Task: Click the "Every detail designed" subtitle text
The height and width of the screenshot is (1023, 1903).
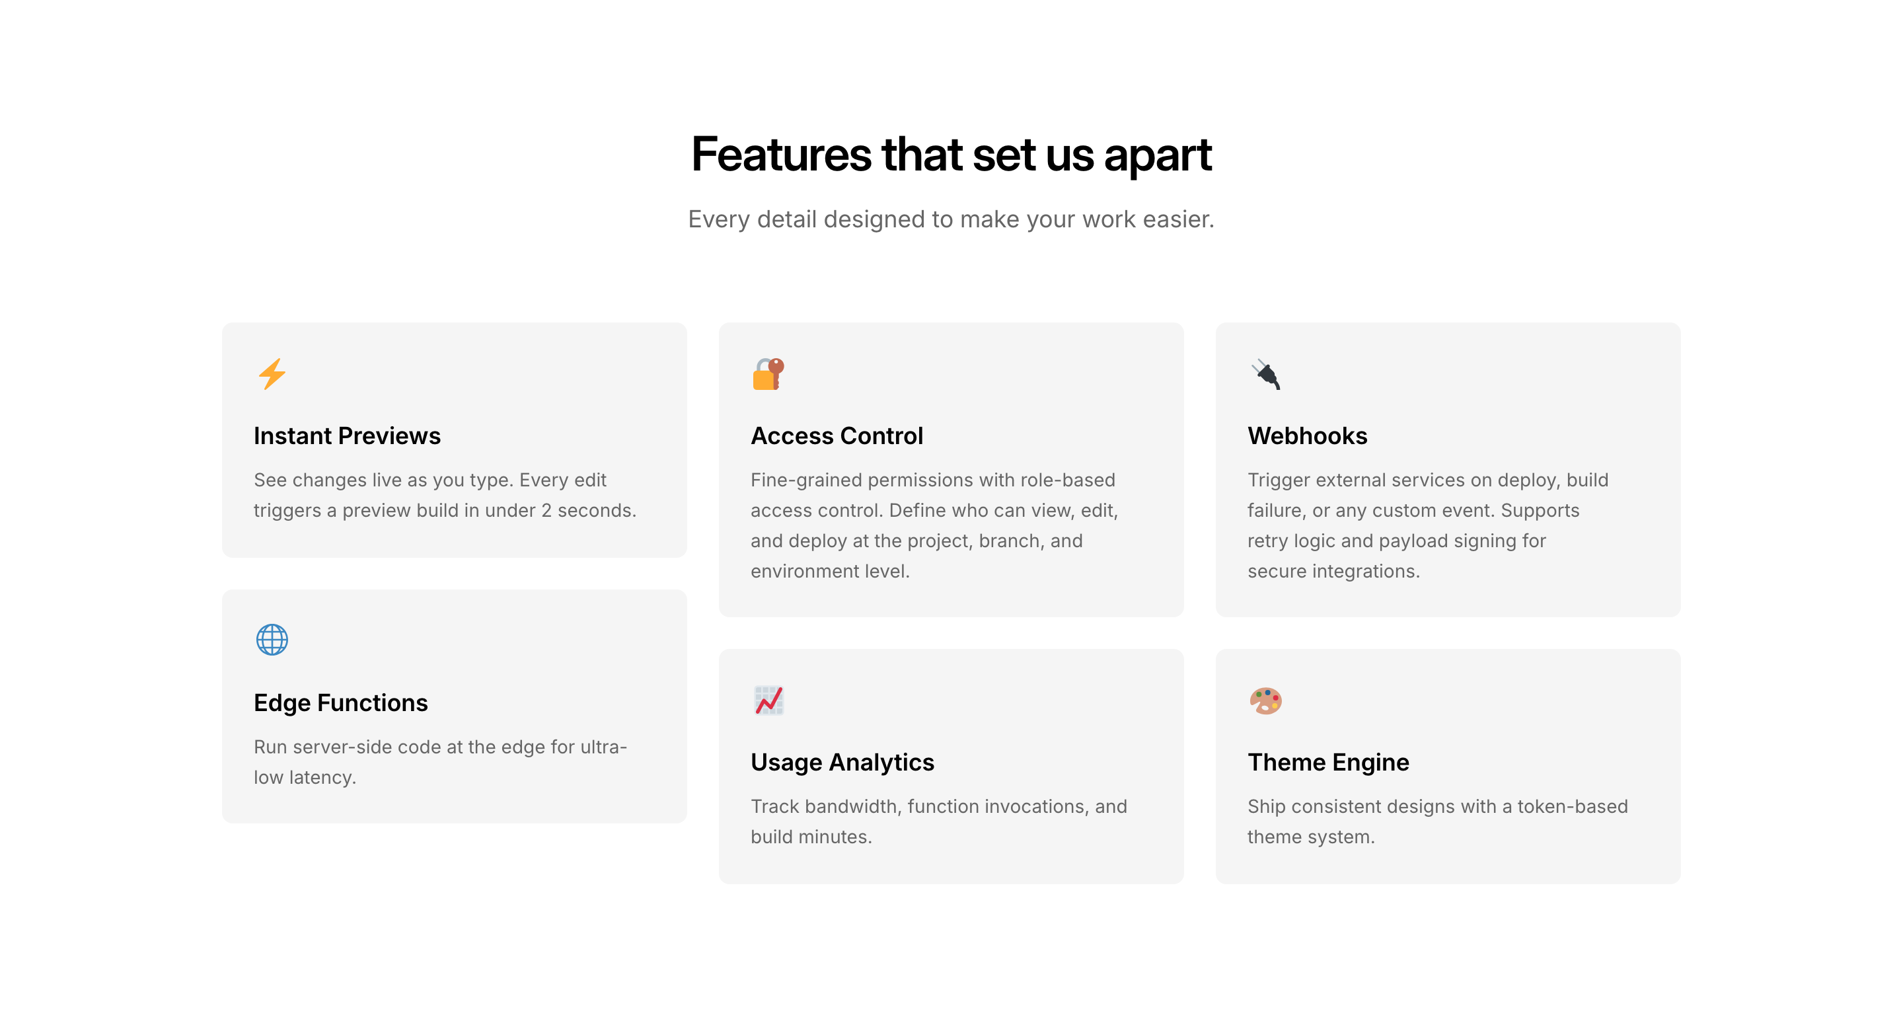Action: 951,219
